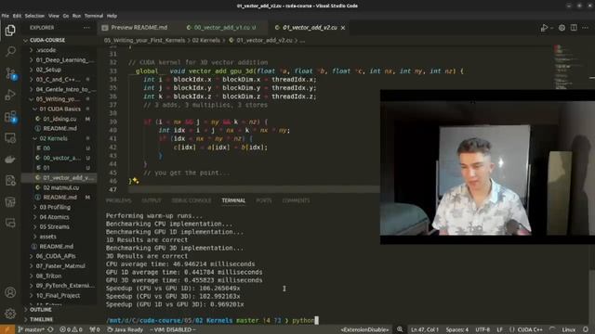The image size is (595, 334).
Task: Click the code action sparkle lightbulb
Action: coord(135,181)
